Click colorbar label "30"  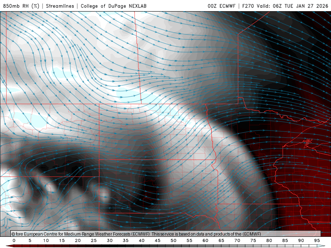(x=110, y=241)
